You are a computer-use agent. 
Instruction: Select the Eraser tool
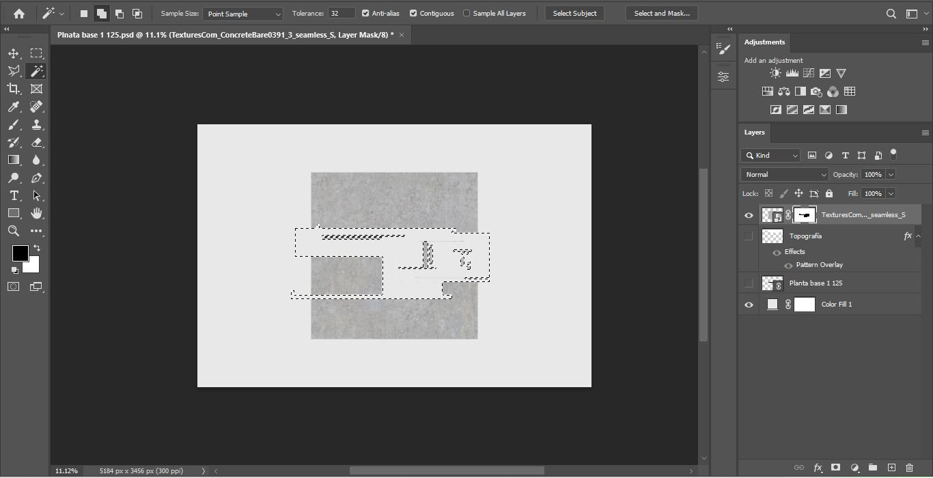pos(36,142)
